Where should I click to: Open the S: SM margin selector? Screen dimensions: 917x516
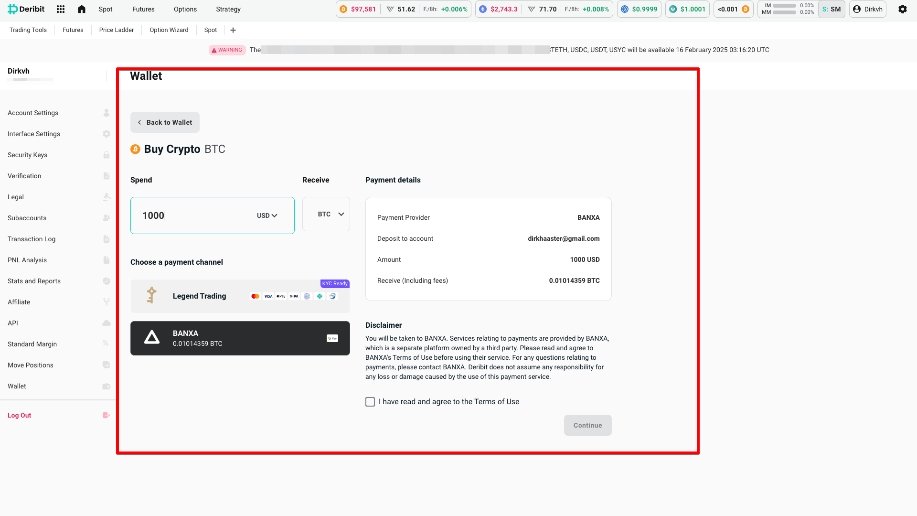pyautogui.click(x=832, y=9)
